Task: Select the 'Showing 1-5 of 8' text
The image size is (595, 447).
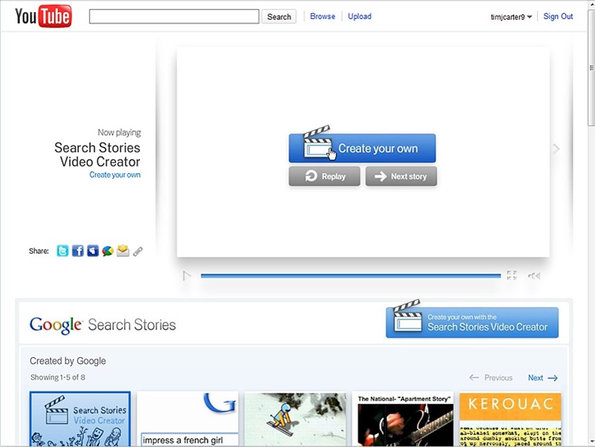Action: [58, 377]
